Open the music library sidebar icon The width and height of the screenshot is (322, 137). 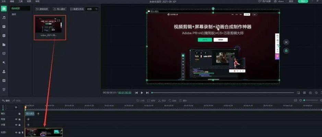(x=4, y=17)
